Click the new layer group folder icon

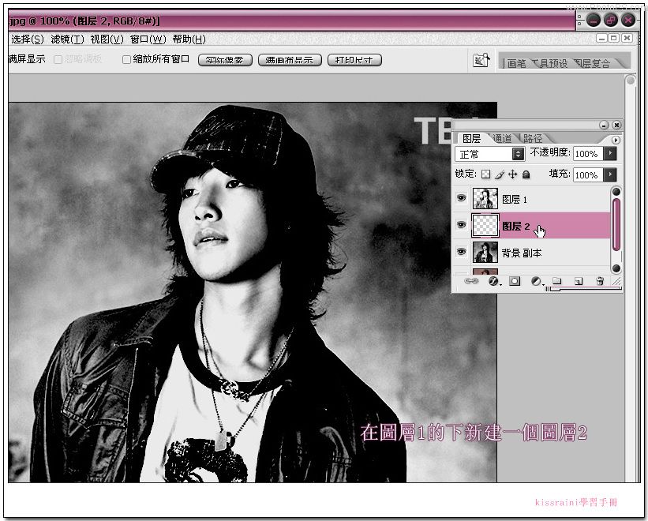point(557,281)
